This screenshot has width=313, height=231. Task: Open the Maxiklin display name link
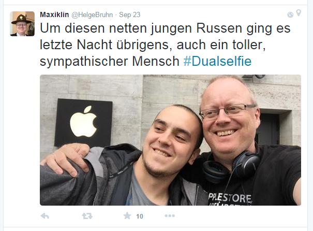pos(54,15)
